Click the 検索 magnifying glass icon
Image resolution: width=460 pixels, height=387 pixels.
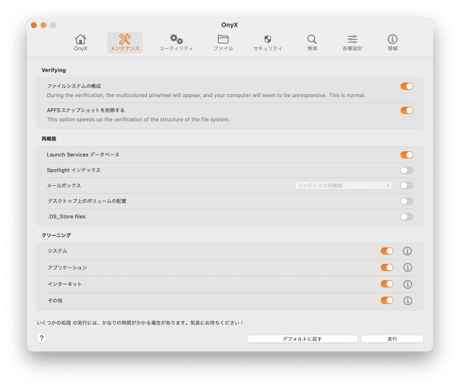click(312, 39)
